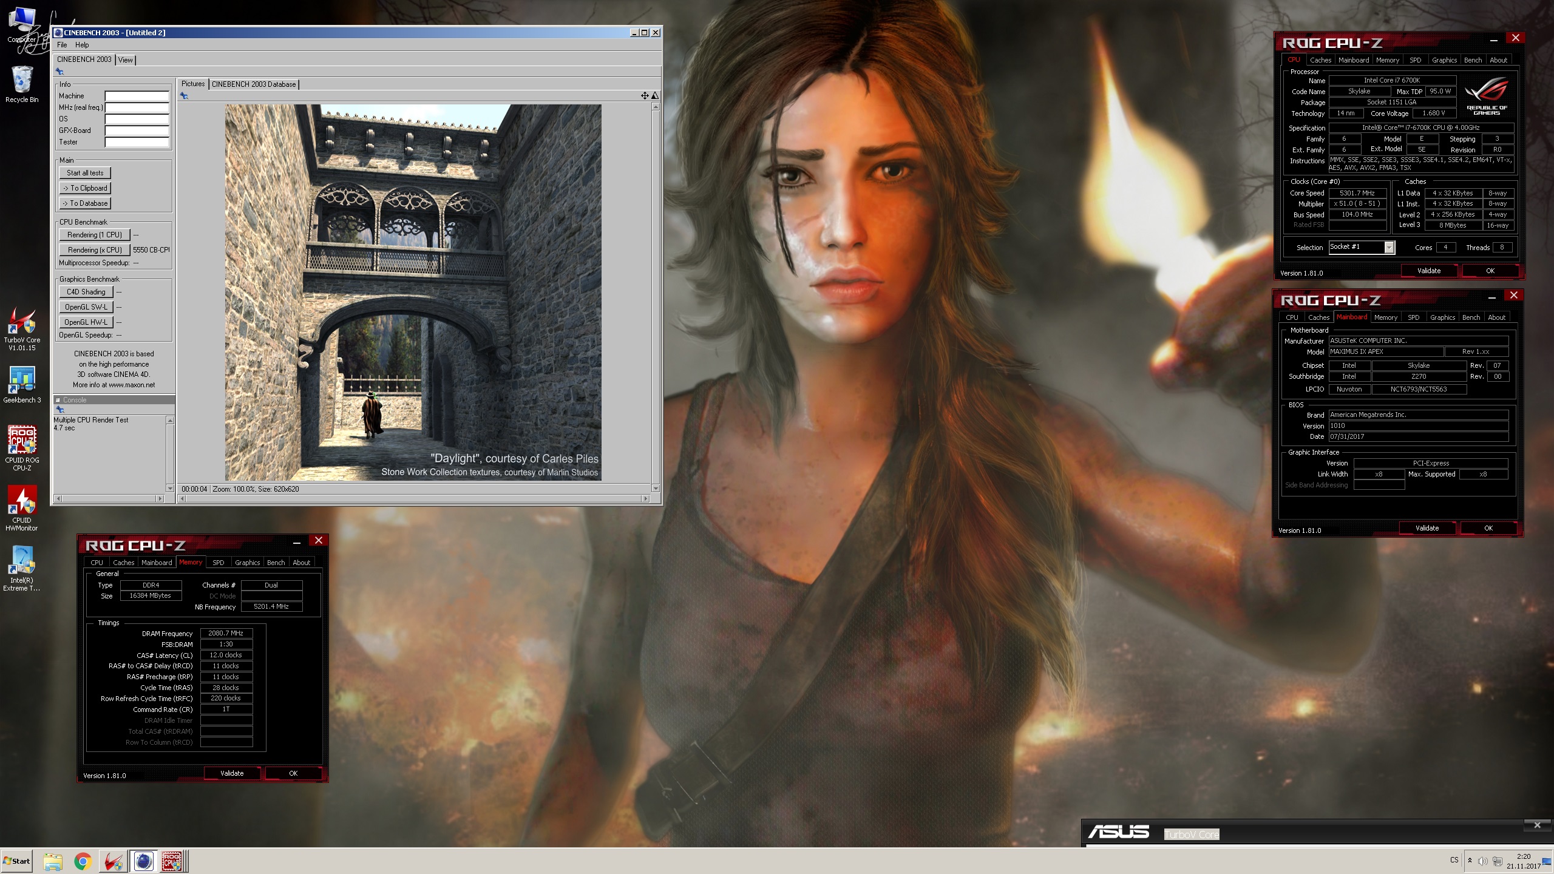The height and width of the screenshot is (874, 1554).
Task: Open SPD tab in top-right CPU-Z window
Action: 1415,60
